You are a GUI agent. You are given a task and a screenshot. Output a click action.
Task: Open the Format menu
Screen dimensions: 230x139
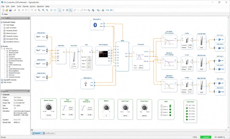[x=26, y=6]
